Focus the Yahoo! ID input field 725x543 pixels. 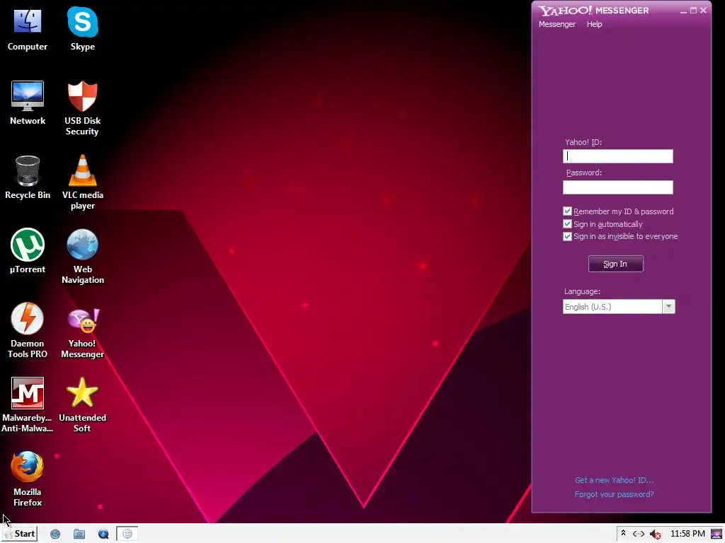point(617,156)
